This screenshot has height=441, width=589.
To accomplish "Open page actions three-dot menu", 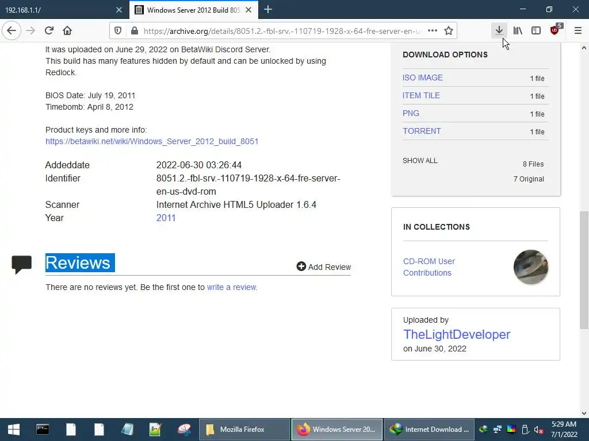I will [x=433, y=31].
